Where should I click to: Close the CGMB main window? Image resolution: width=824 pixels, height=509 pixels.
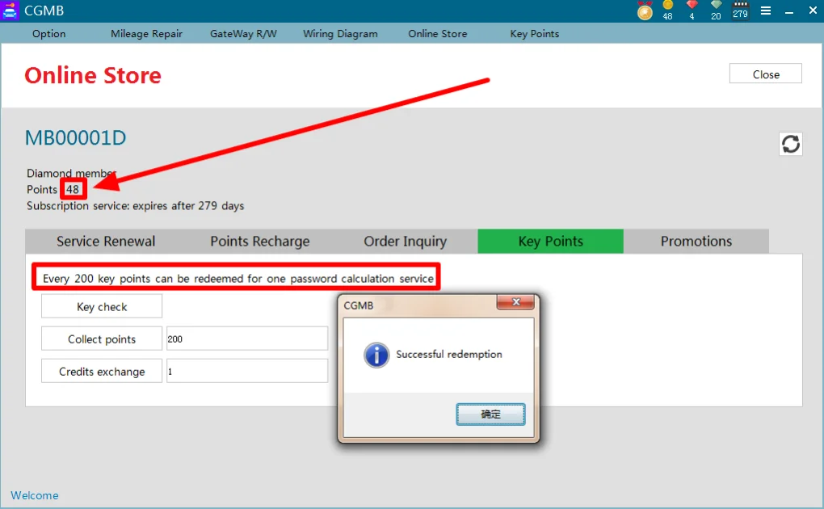point(813,11)
